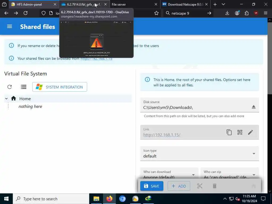Click the uBlock Origin extension icon
Image resolution: width=272 pixels, height=204 pixels.
coord(256,13)
